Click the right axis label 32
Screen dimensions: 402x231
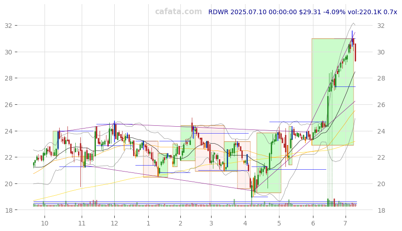point(381,26)
